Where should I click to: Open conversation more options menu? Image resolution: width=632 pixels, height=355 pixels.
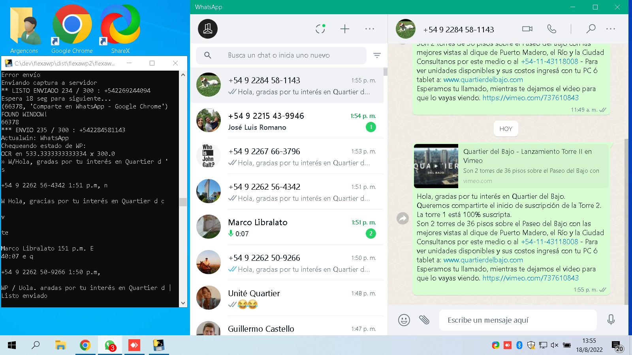611,29
